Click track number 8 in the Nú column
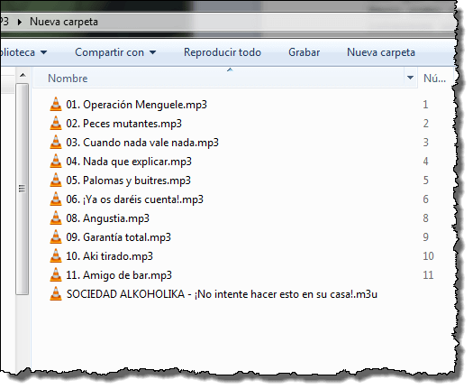The width and height of the screenshot is (473, 389). coord(425,218)
